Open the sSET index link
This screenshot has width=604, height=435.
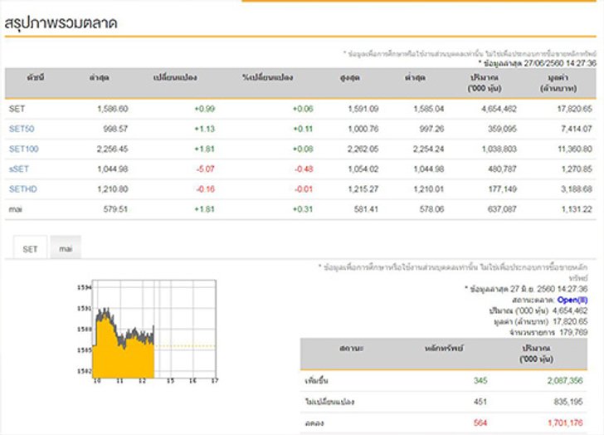pyautogui.click(x=19, y=169)
